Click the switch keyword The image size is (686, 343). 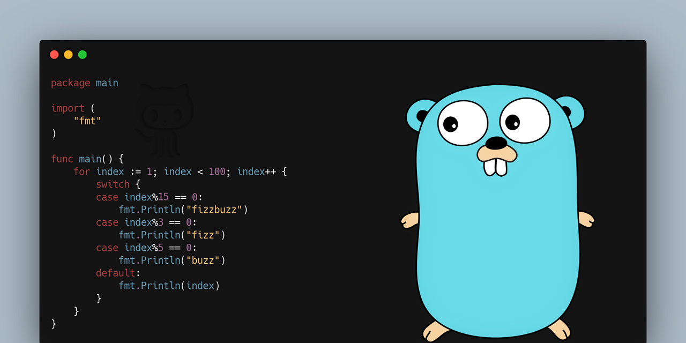pyautogui.click(x=113, y=184)
